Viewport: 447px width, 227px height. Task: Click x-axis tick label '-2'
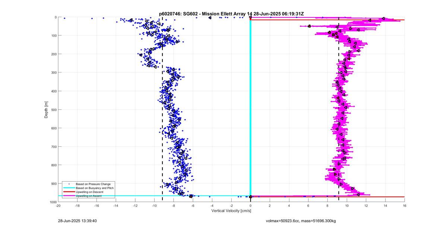[231, 205]
